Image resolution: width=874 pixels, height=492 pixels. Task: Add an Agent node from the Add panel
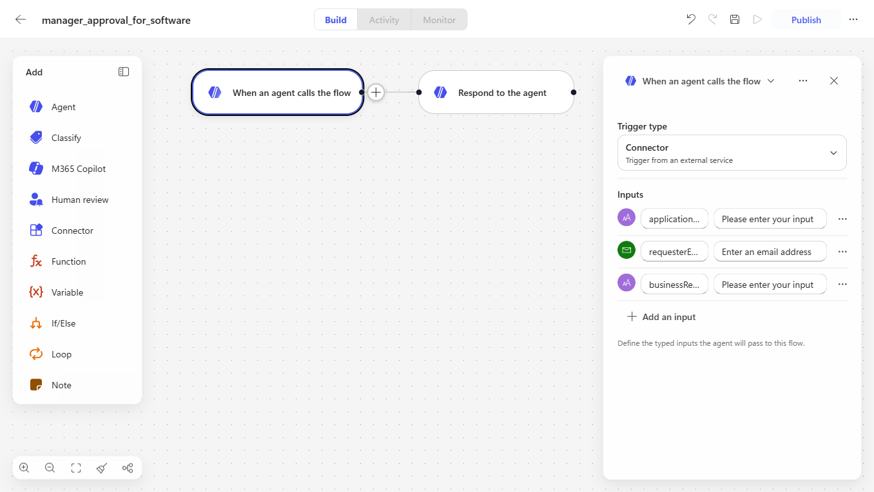[x=77, y=107]
